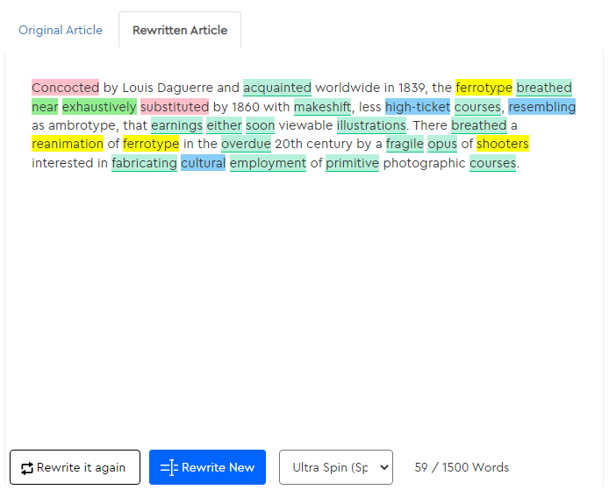Image resolution: width=609 pixels, height=504 pixels.
Task: Select the Rewritten Article tab
Action: tap(180, 30)
